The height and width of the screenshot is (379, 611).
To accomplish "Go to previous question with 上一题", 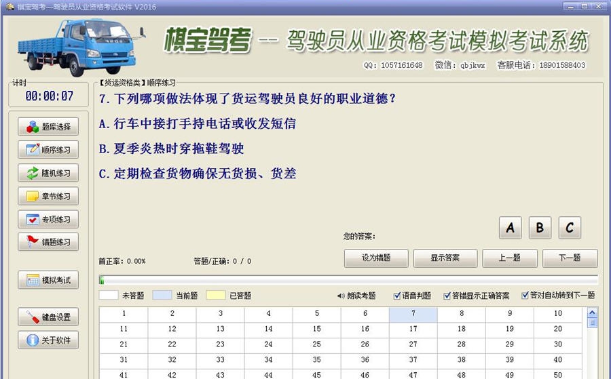I will point(510,258).
